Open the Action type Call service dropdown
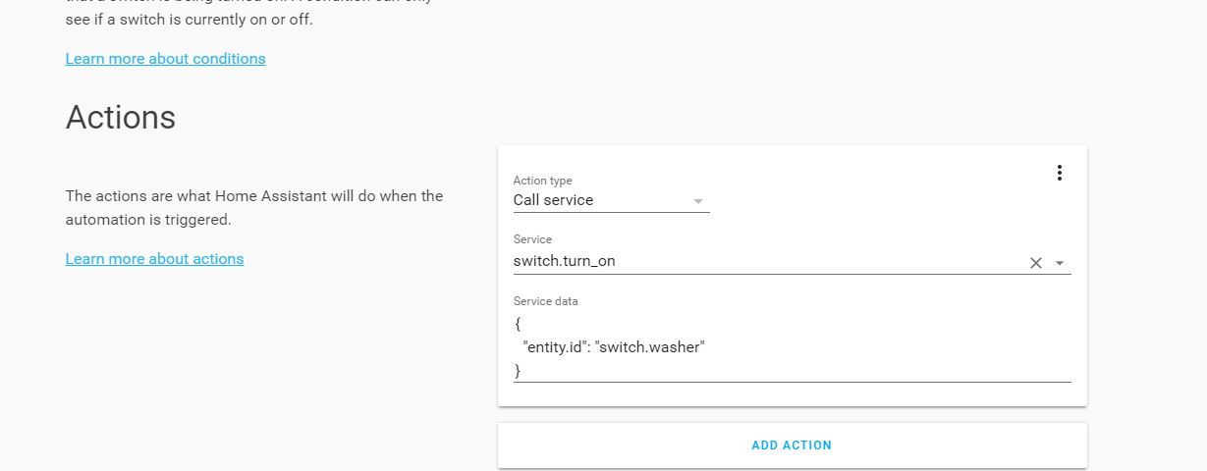 [611, 200]
